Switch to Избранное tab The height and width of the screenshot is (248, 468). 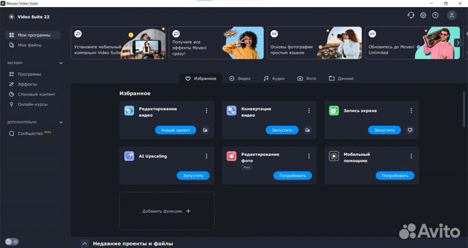(201, 79)
